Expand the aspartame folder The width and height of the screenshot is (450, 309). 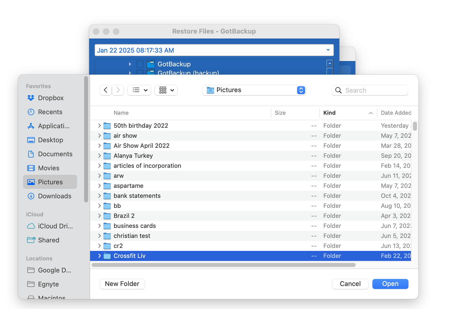tap(99, 186)
